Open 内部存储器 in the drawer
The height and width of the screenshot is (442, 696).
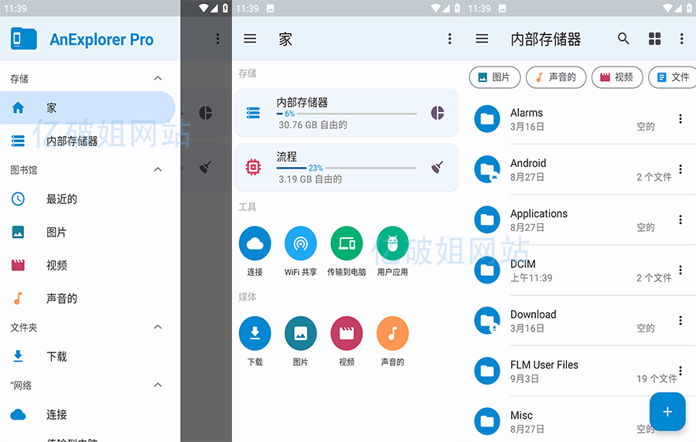[x=87, y=141]
